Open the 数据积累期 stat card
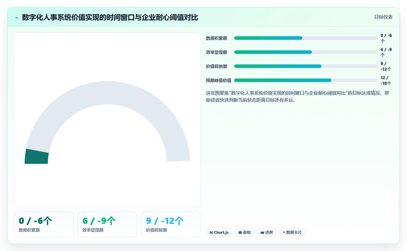407x251 pixels. [44, 224]
